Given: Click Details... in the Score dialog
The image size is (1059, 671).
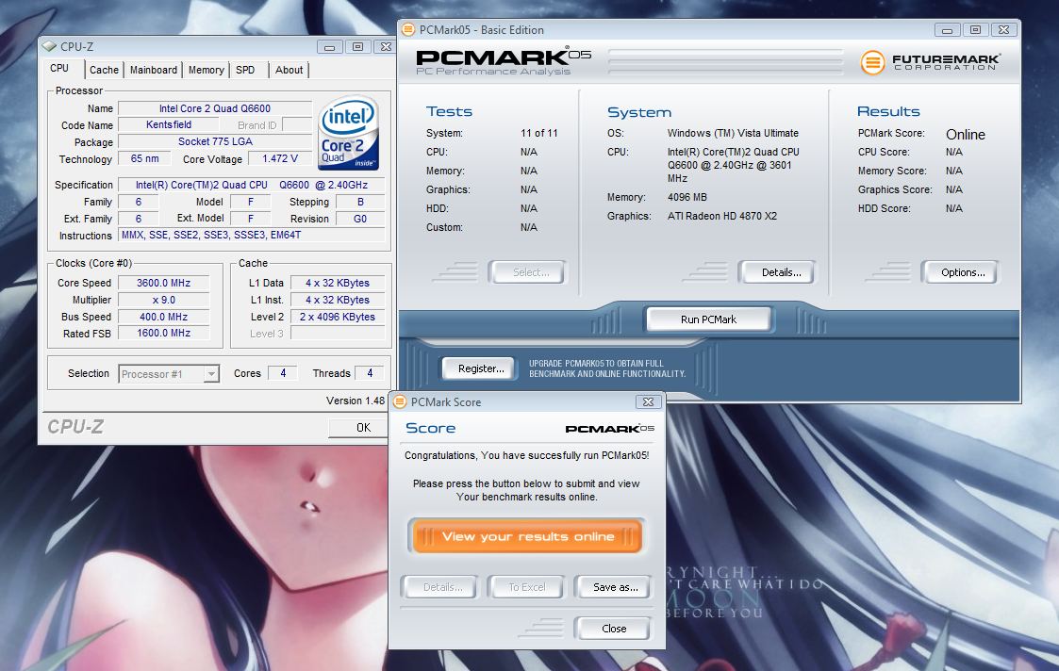Looking at the screenshot, I should [442, 586].
